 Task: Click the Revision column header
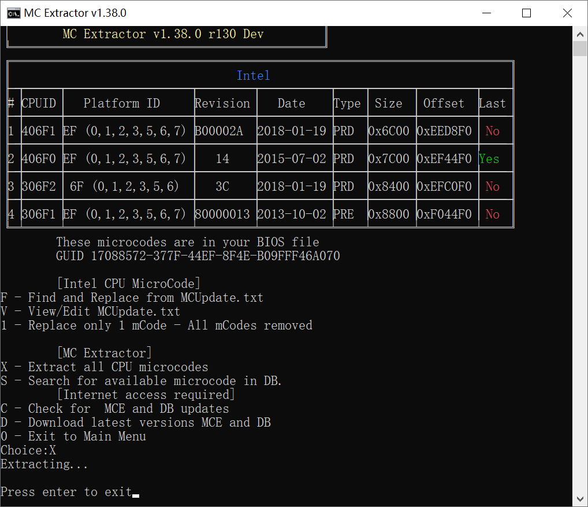222,103
